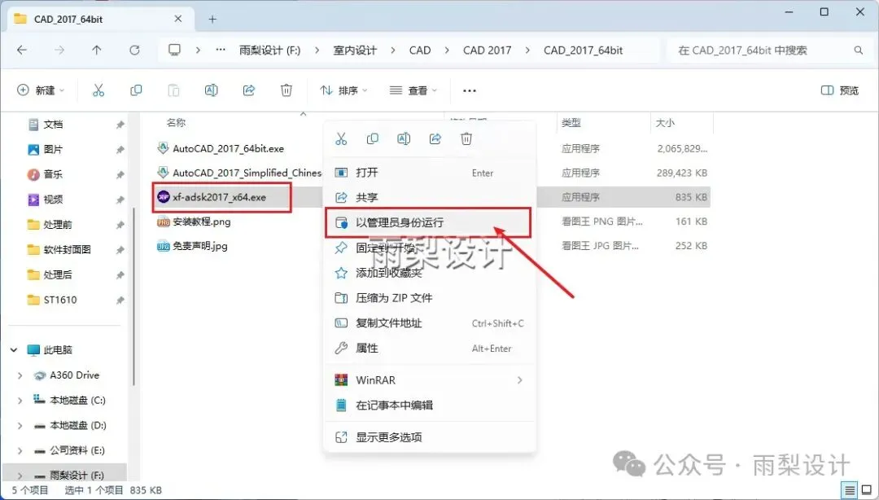The height and width of the screenshot is (500, 879).
Task: Click the search magnifier icon
Action: point(859,50)
